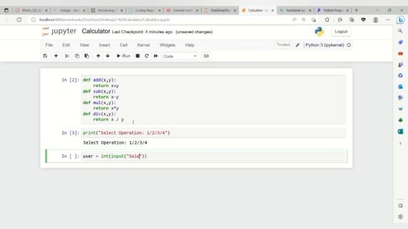Click the sidebar search magnifier icon
408x229 pixels.
[x=400, y=31]
